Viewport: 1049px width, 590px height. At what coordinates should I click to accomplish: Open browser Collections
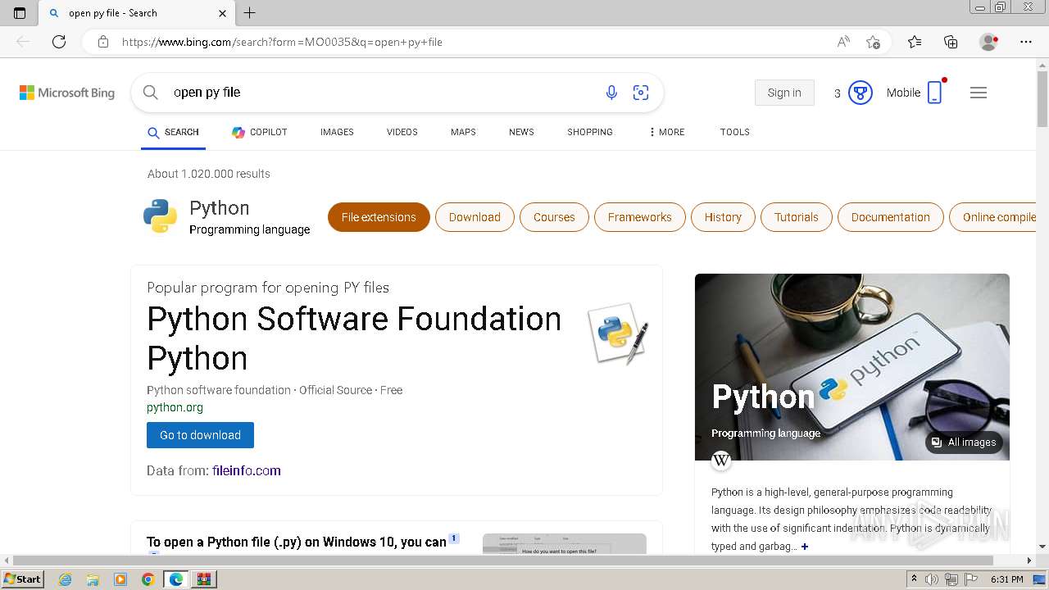[x=951, y=42]
